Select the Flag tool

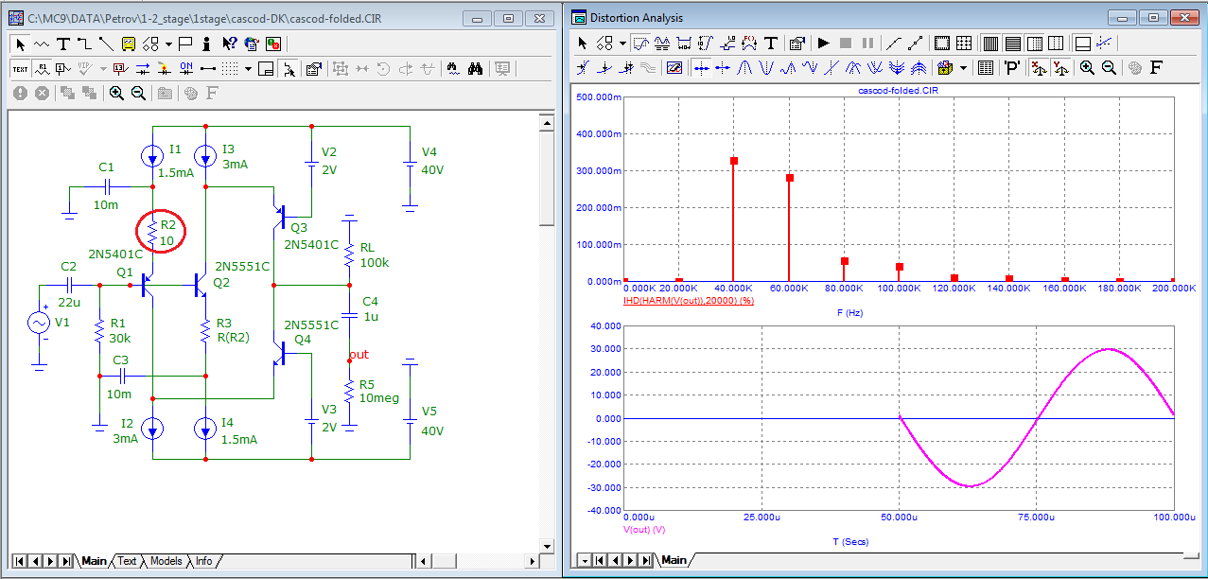[185, 44]
